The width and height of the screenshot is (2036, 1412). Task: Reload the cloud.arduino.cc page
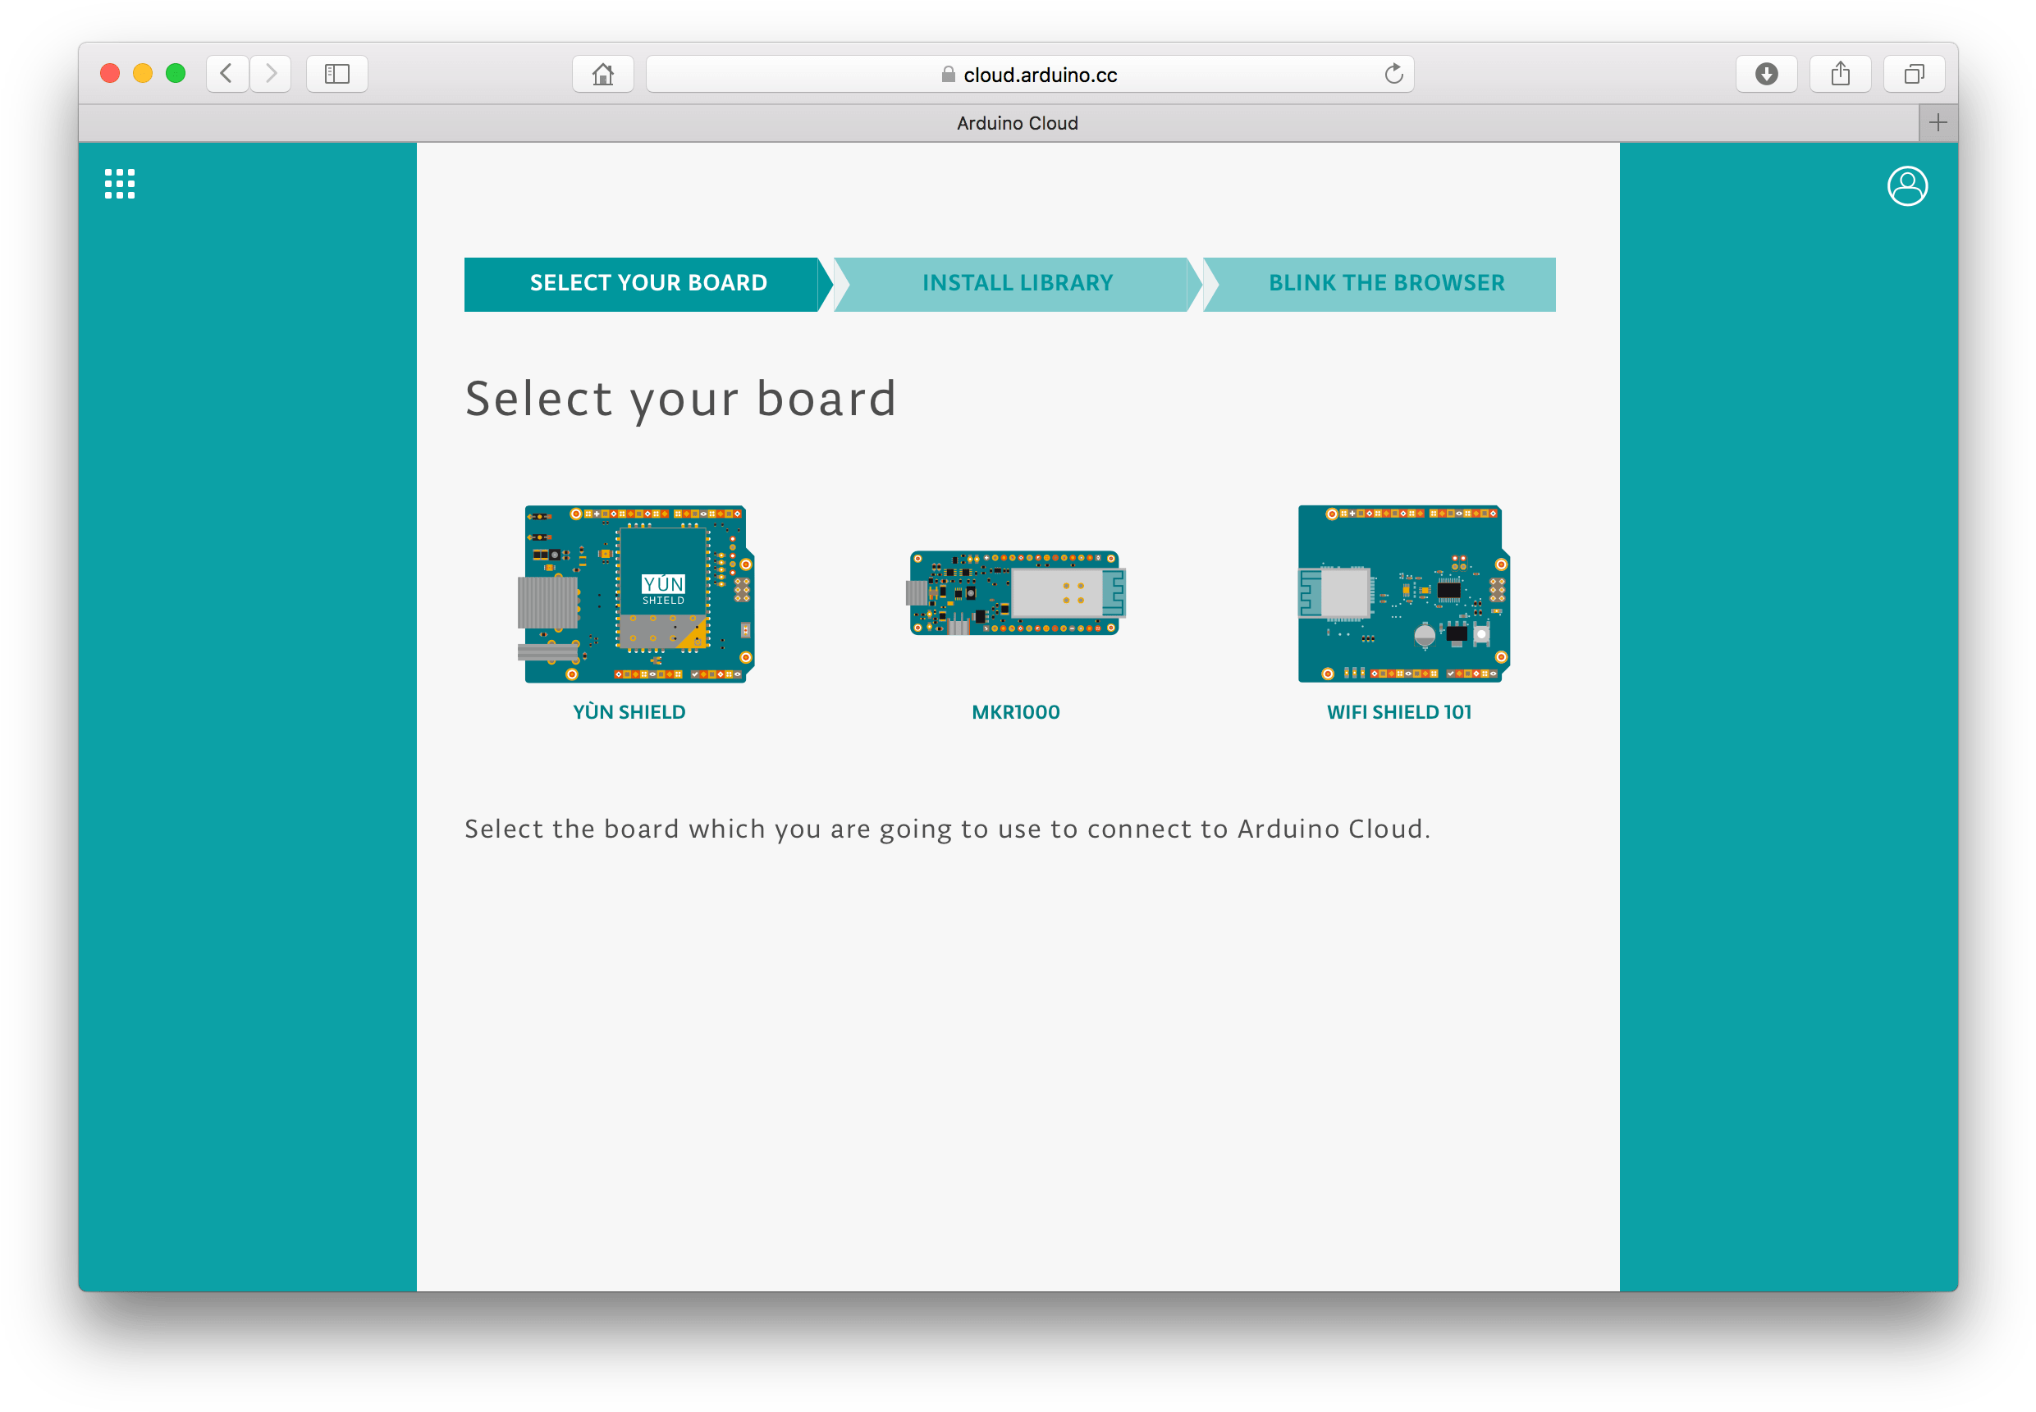(1393, 75)
